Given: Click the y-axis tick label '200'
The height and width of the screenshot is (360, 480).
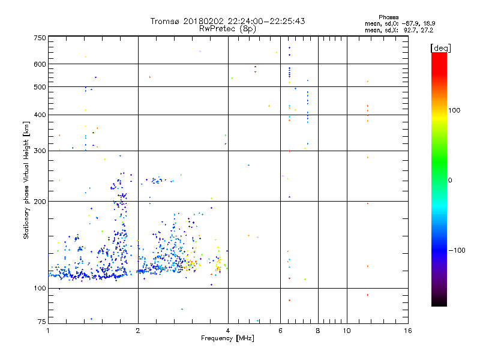Looking at the screenshot, I should pos(40,202).
